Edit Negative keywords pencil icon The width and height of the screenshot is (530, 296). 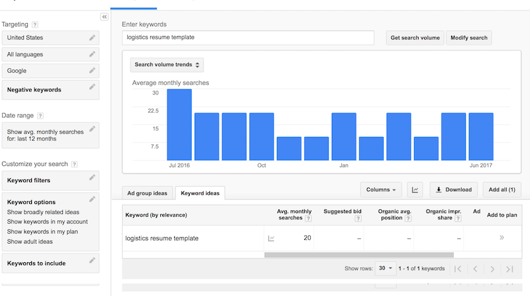[x=92, y=87]
